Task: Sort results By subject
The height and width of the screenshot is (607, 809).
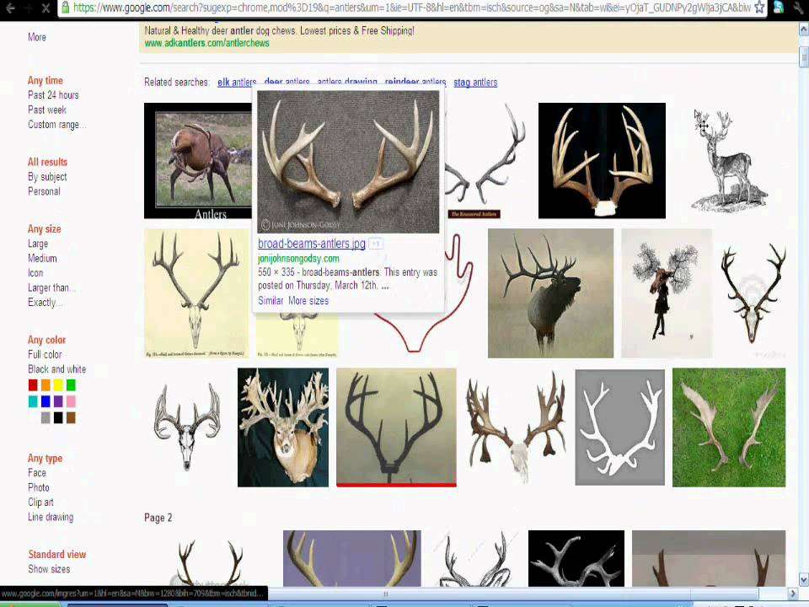Action: tap(47, 176)
